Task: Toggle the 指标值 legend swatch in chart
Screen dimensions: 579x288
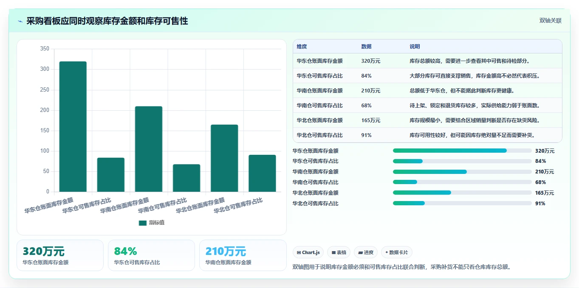Action: click(143, 223)
